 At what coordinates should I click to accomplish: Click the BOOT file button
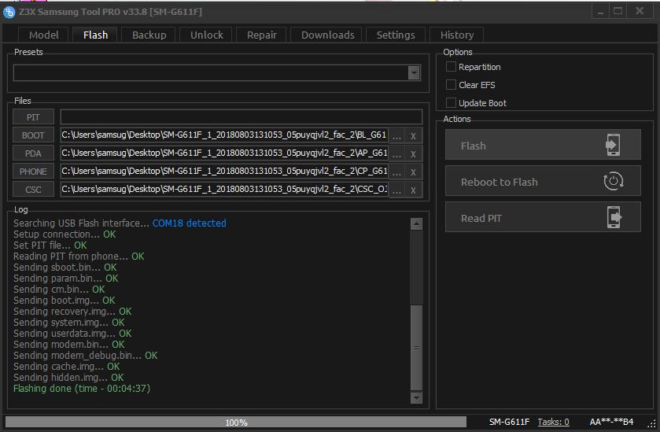[x=33, y=135]
